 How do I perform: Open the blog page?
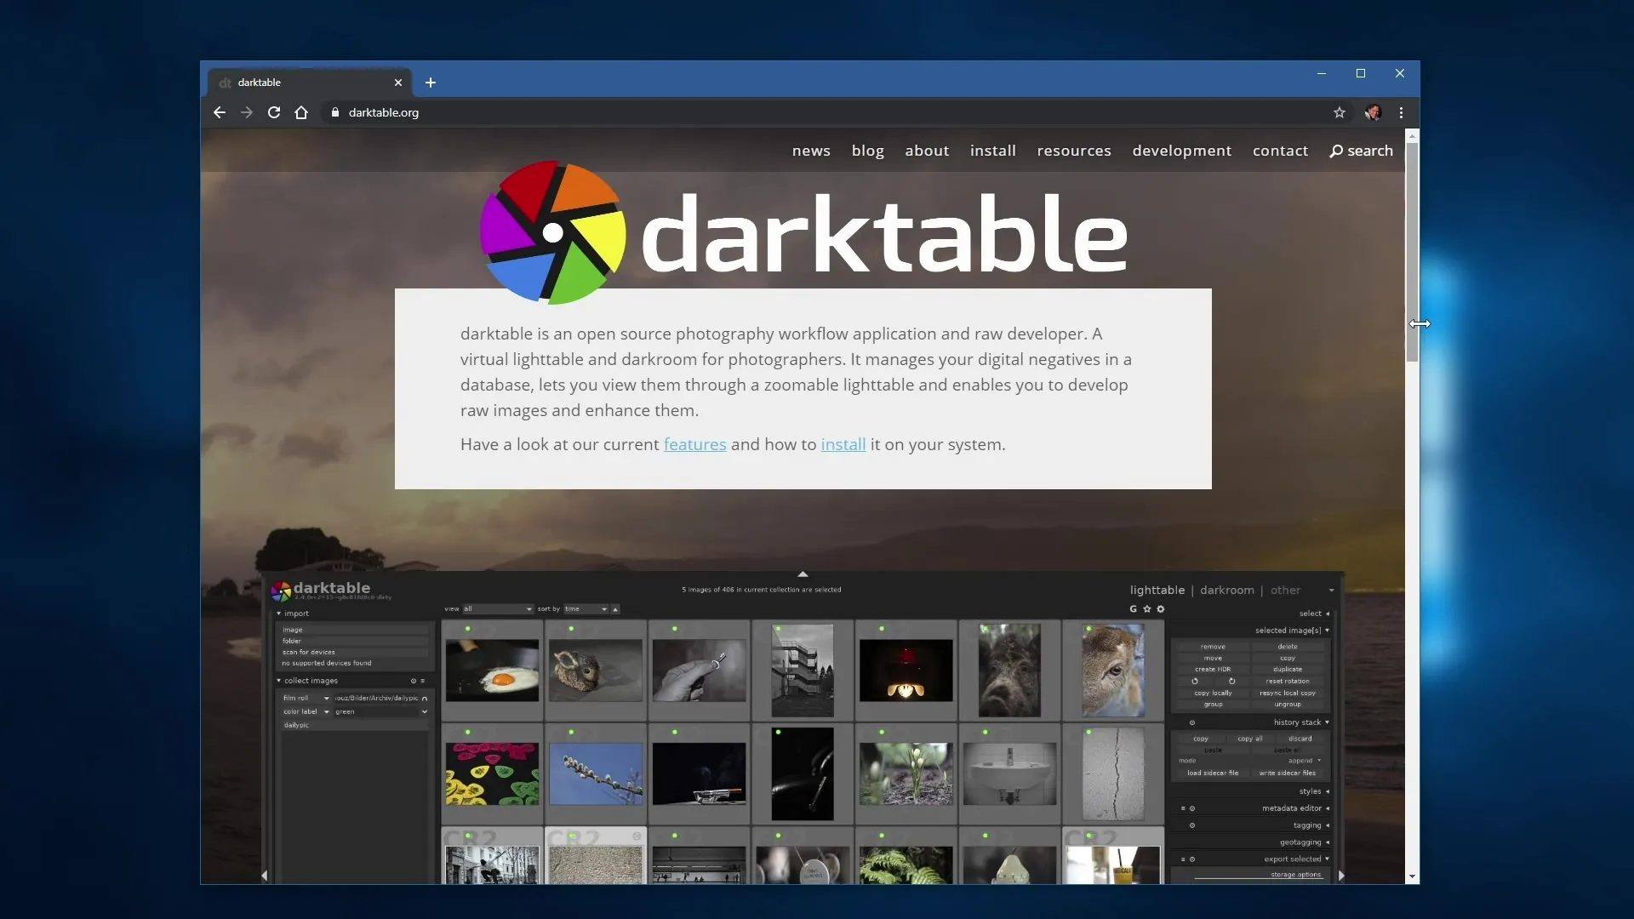click(868, 151)
